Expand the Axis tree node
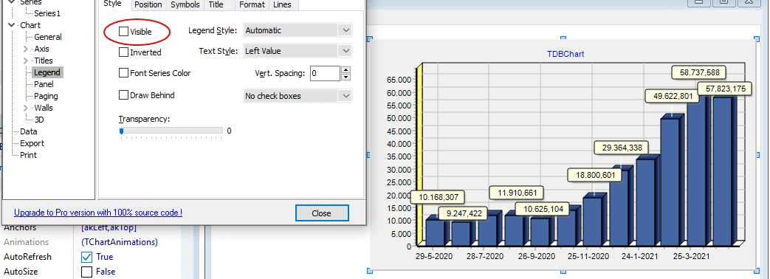The height and width of the screenshot is (279, 770). coord(26,49)
